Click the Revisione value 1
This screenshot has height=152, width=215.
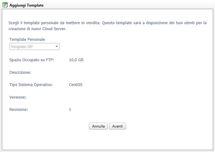pyautogui.click(x=70, y=109)
